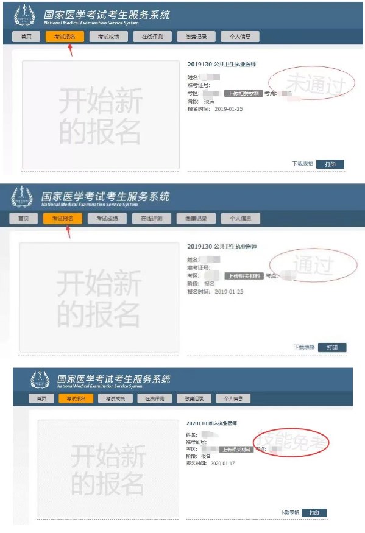The height and width of the screenshot is (533, 365).
Task: Select 个人信息 tab in the bottommost navigation bar
Action: [233, 398]
